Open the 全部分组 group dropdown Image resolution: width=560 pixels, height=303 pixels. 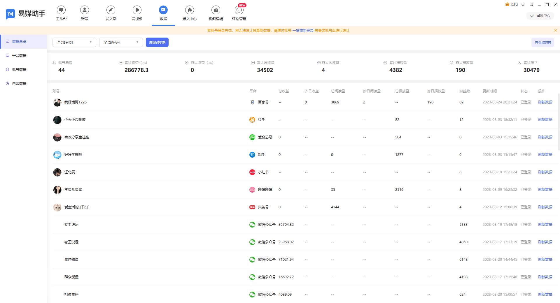click(74, 42)
